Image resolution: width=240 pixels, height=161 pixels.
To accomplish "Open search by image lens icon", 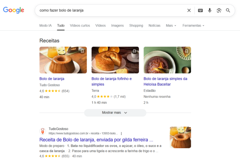I will [x=219, y=10].
